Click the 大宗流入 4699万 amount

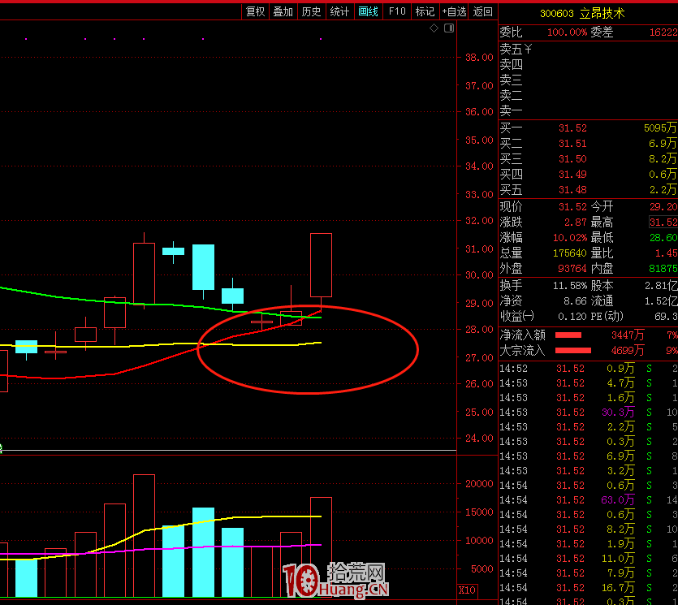[628, 351]
